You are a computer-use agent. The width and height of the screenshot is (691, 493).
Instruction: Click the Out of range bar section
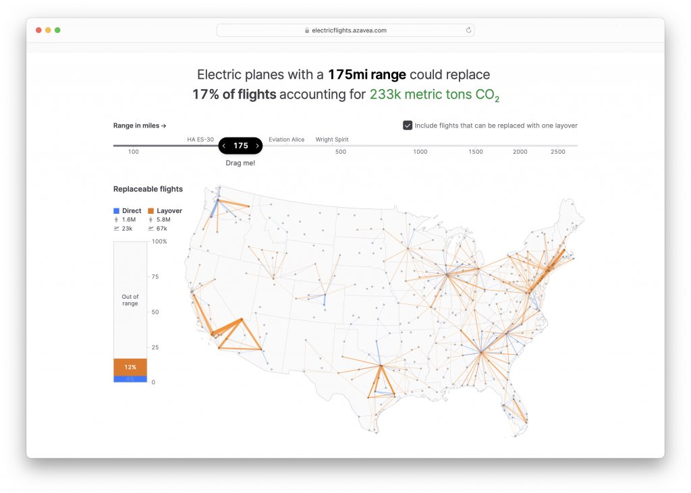coord(129,299)
